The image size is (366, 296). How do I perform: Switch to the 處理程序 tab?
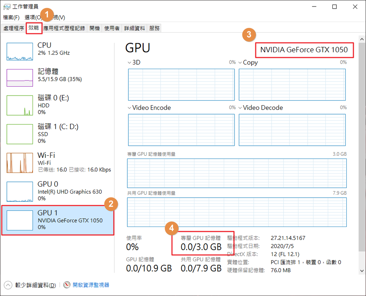pos(14,28)
